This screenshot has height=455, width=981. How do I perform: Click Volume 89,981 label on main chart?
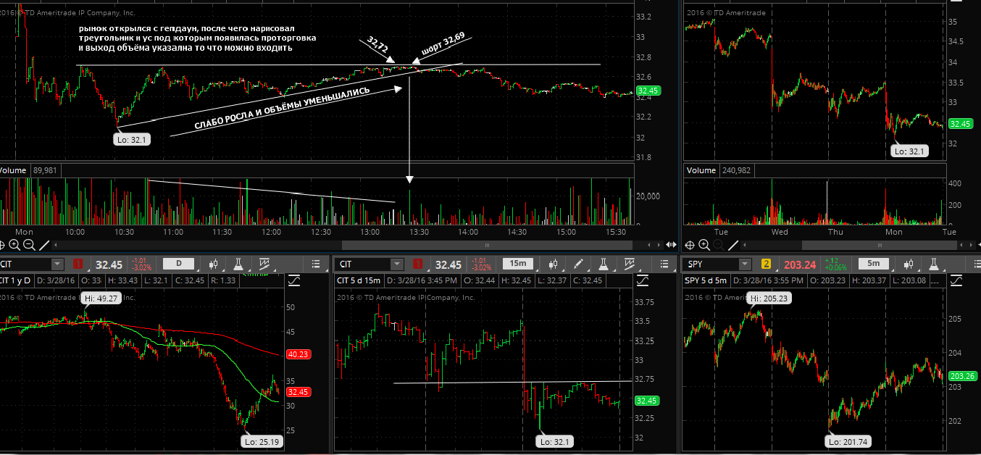pos(30,170)
